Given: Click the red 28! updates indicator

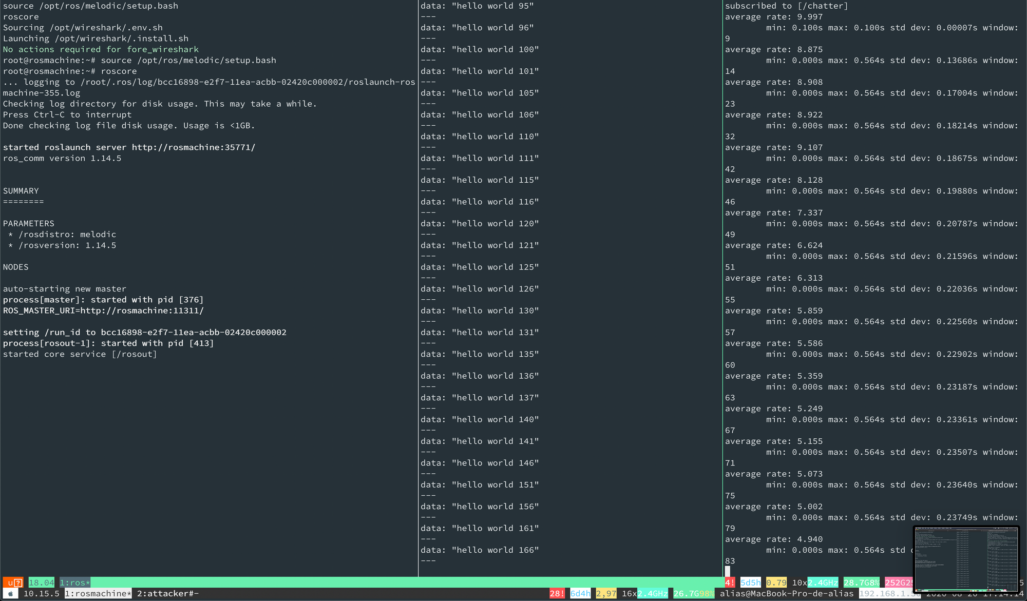Looking at the screenshot, I should 557,594.
